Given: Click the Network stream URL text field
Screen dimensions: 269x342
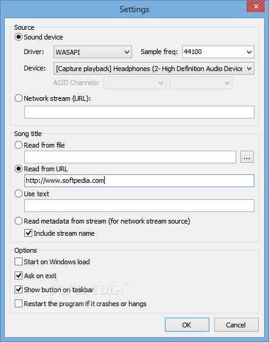Looking at the screenshot, I should [x=139, y=112].
